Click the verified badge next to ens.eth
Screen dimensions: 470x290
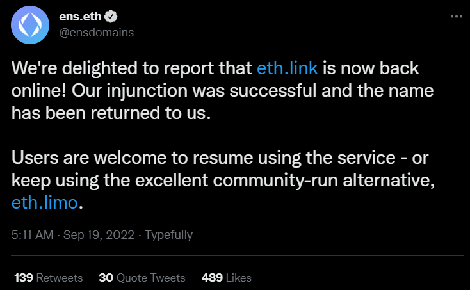tap(111, 17)
